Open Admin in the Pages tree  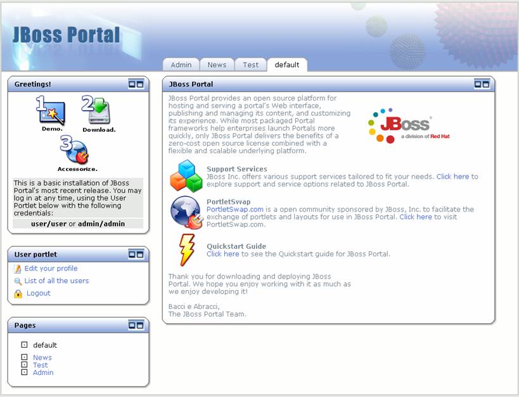43,372
